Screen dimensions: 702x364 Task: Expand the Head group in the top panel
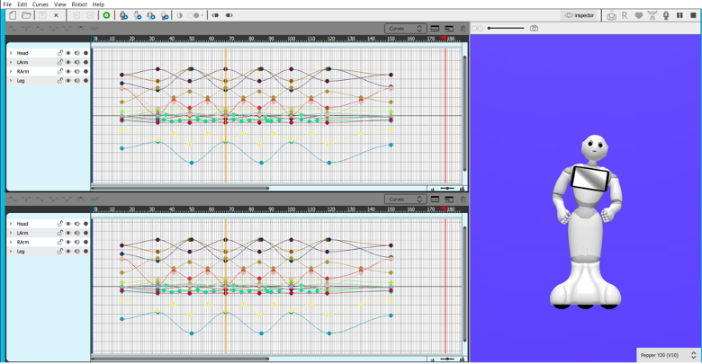pyautogui.click(x=11, y=53)
